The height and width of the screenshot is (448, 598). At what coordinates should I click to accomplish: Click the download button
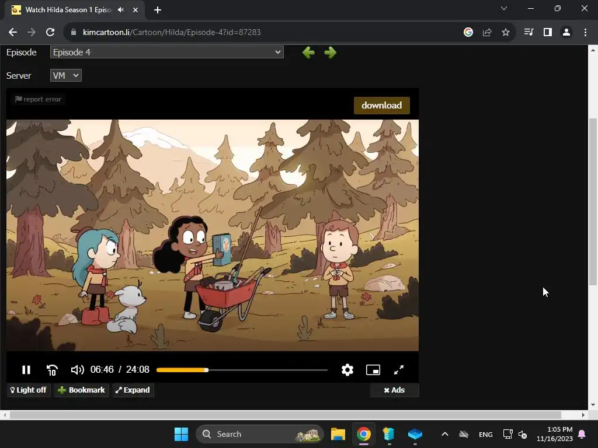click(x=382, y=106)
